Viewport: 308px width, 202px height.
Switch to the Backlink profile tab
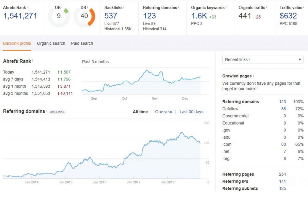pos(17,44)
